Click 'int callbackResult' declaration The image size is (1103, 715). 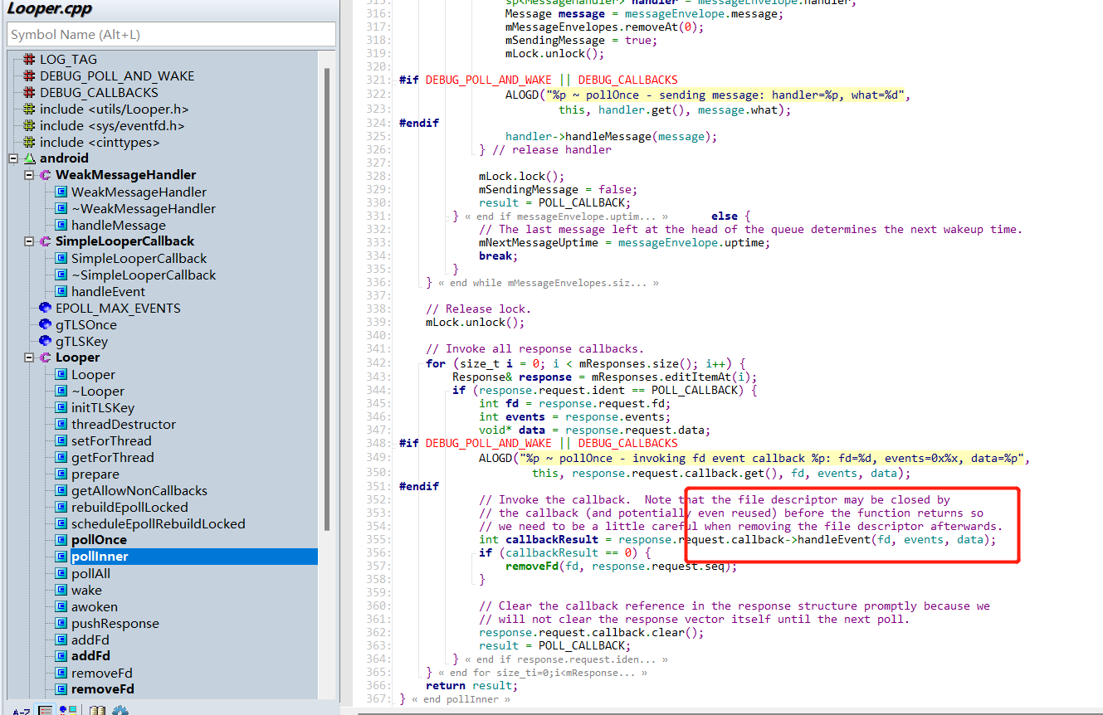(x=538, y=540)
